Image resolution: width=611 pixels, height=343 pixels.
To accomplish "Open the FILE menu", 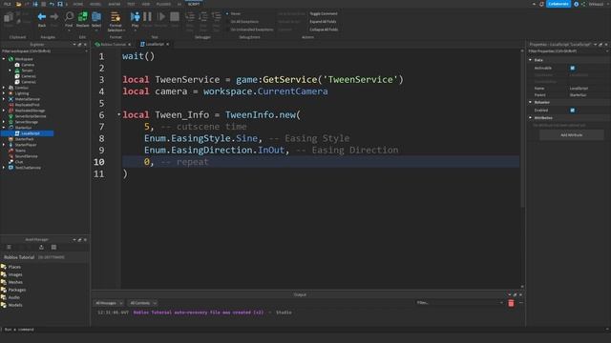I will pyautogui.click(x=7, y=4).
